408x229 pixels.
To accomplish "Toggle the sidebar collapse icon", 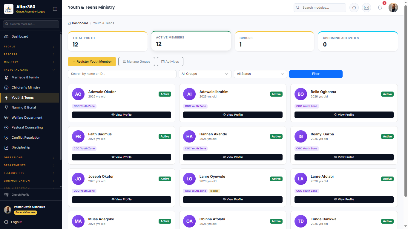I will pos(55,9).
